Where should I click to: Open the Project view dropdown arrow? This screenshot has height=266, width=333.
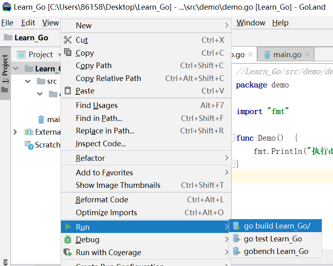click(x=59, y=55)
